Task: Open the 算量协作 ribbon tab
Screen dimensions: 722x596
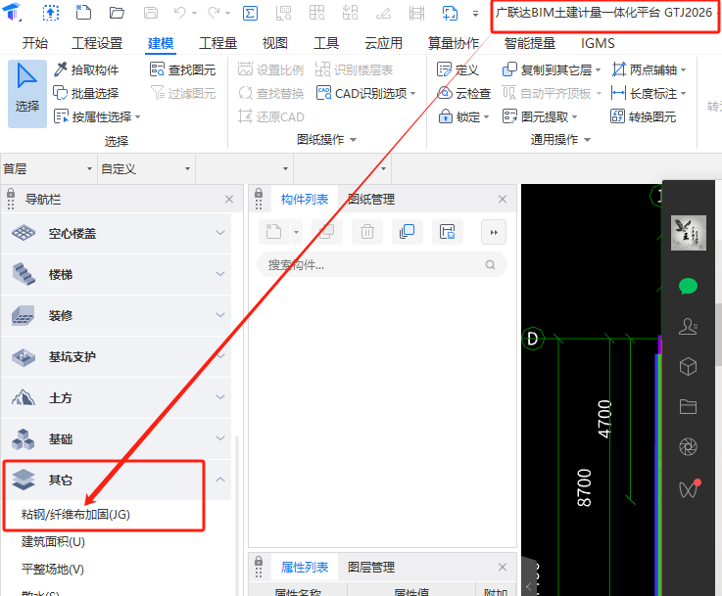Action: (x=454, y=43)
